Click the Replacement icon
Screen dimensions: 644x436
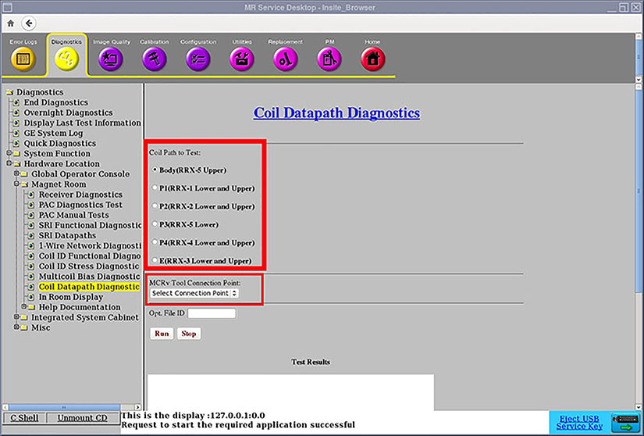[x=285, y=58]
